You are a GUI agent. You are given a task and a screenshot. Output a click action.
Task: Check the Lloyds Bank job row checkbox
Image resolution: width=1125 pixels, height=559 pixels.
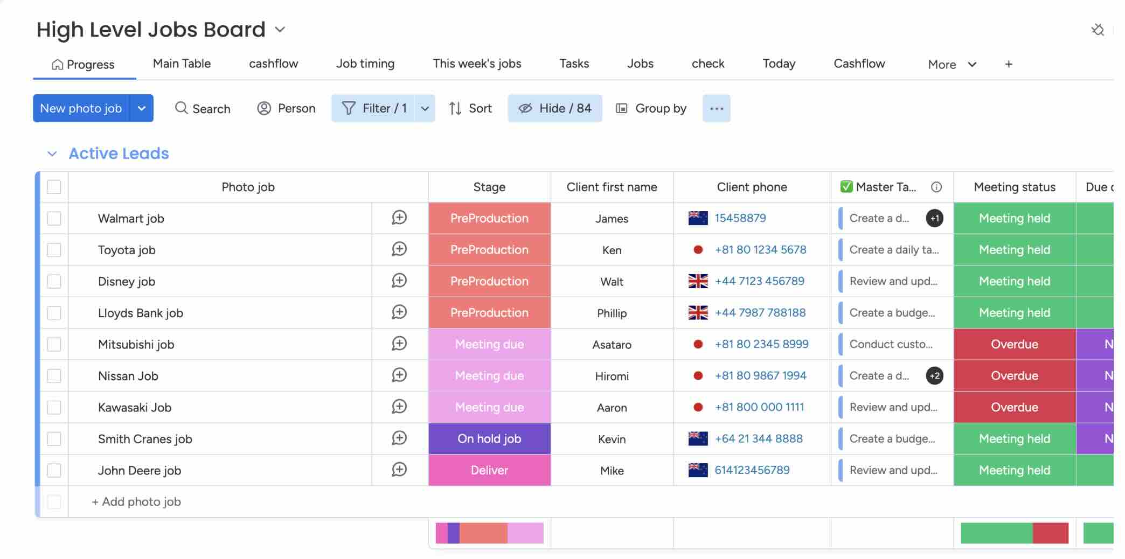click(54, 313)
